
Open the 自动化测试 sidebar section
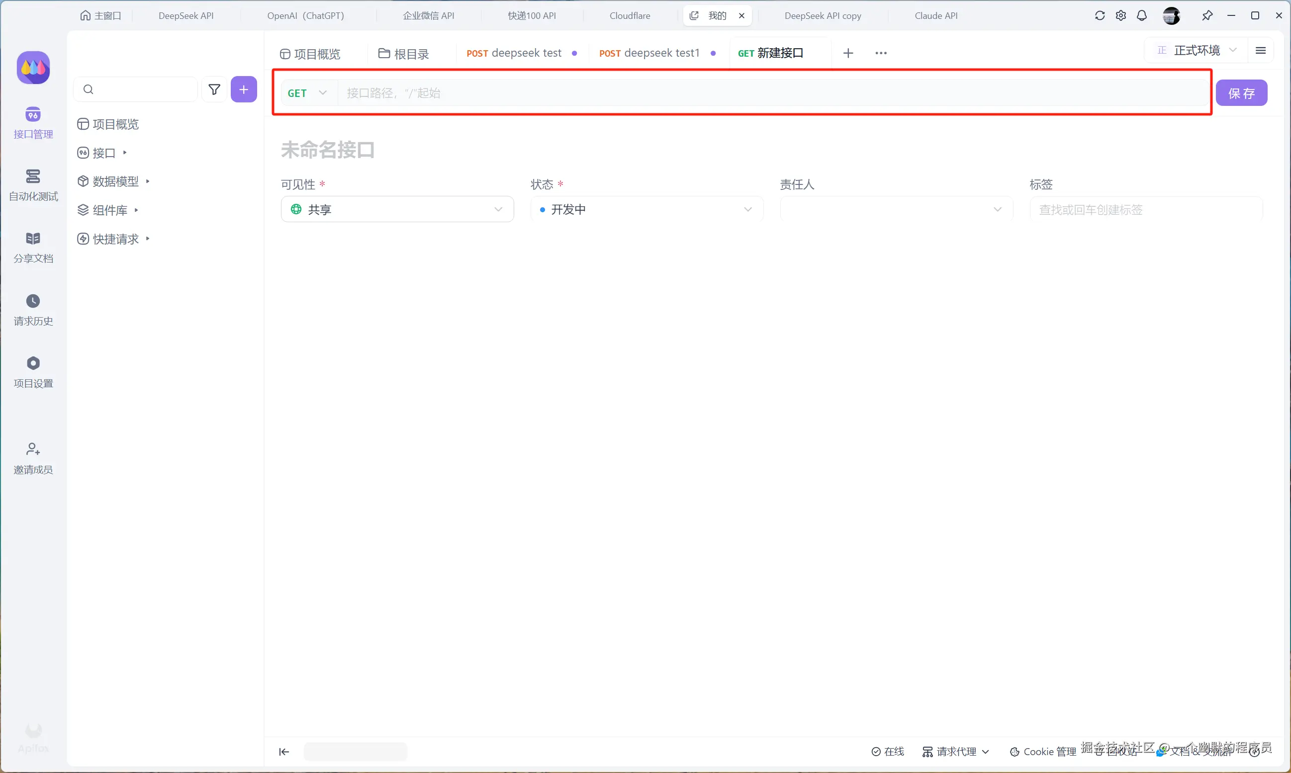click(x=33, y=184)
